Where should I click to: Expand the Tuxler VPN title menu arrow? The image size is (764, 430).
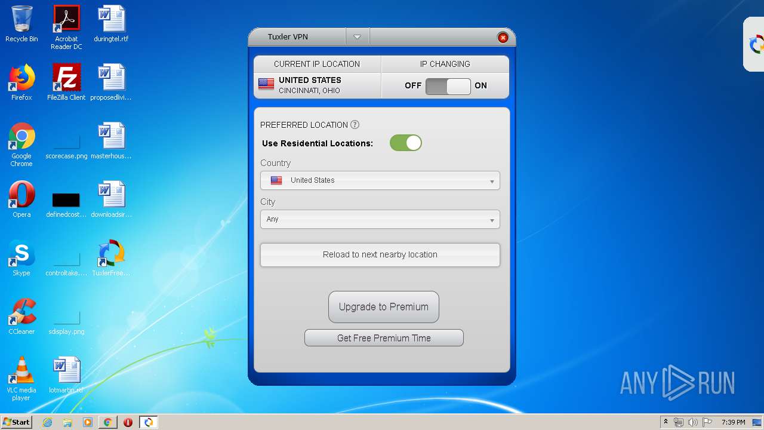tap(357, 37)
